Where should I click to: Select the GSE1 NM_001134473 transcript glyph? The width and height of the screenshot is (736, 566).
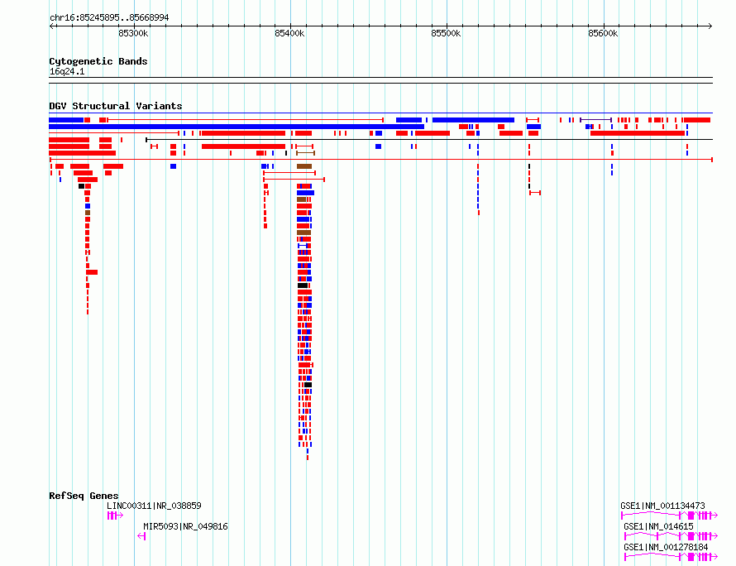point(670,516)
